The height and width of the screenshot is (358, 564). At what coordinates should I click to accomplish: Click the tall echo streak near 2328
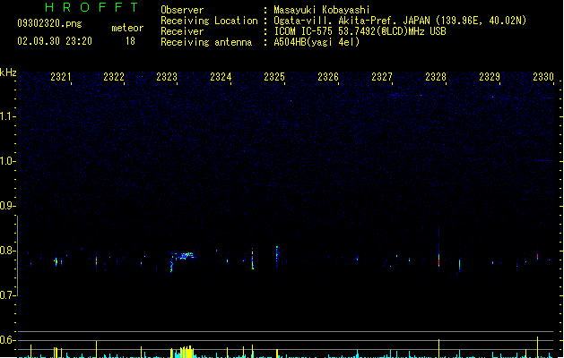pos(438,248)
